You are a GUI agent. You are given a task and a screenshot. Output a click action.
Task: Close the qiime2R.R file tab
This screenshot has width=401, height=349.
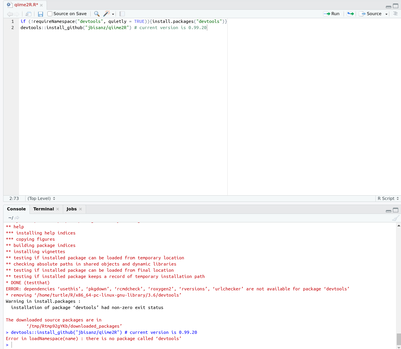[41, 5]
